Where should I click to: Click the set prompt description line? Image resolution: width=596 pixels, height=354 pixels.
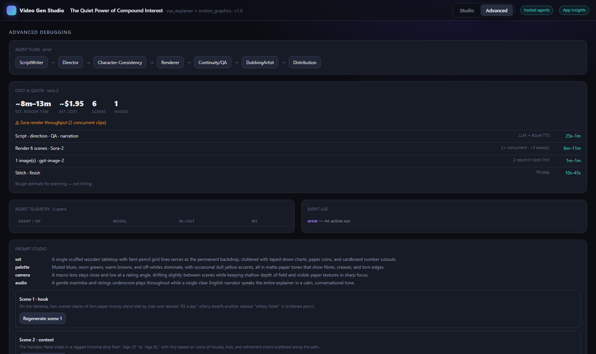(x=224, y=259)
